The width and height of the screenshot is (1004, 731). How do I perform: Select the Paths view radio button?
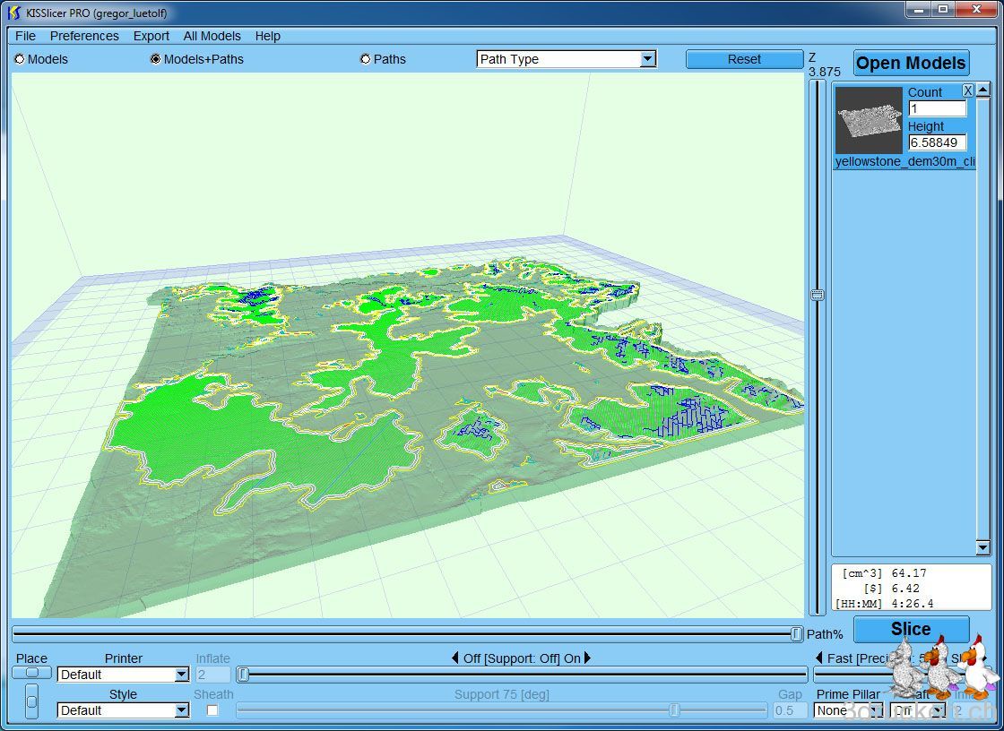point(366,59)
